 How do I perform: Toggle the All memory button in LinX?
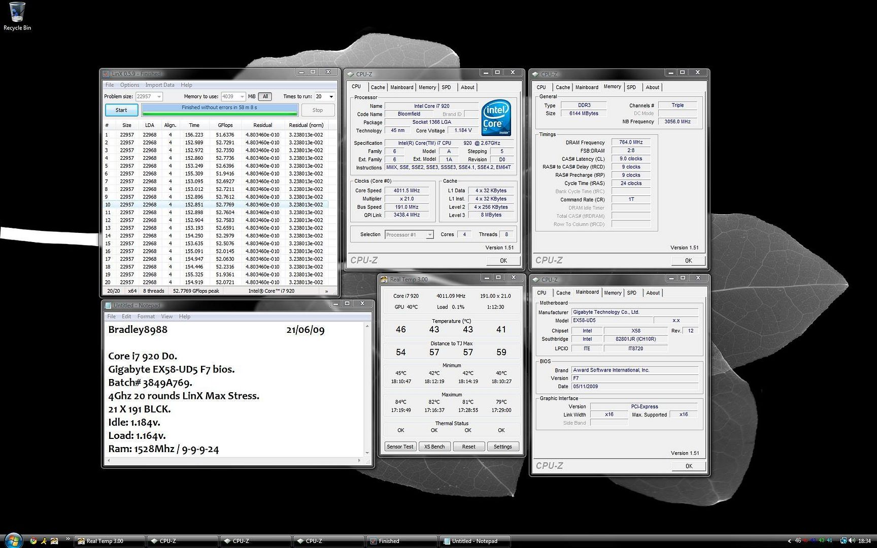tap(265, 96)
